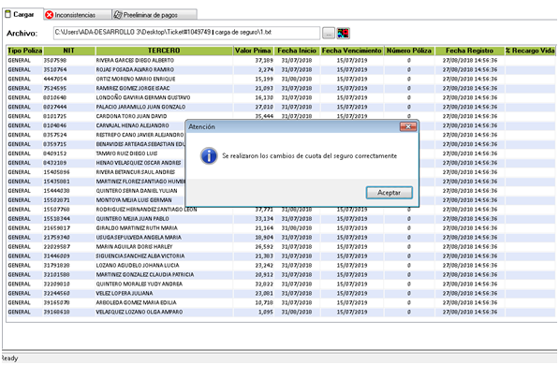
Task: Select the row LOZANO AGUDELO JOHANA LUCIA
Action: click(281, 265)
